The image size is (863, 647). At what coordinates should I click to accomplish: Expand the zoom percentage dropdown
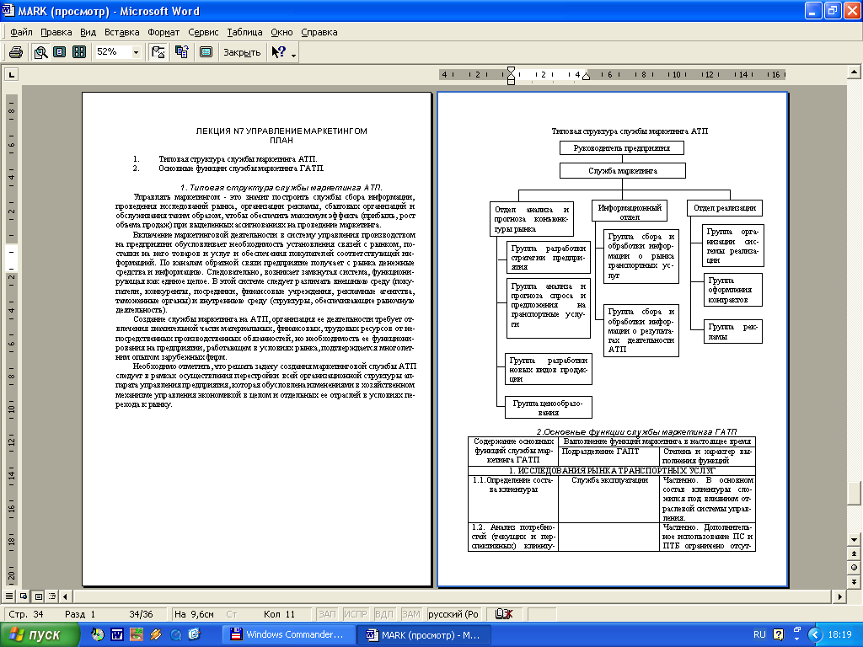click(x=136, y=52)
